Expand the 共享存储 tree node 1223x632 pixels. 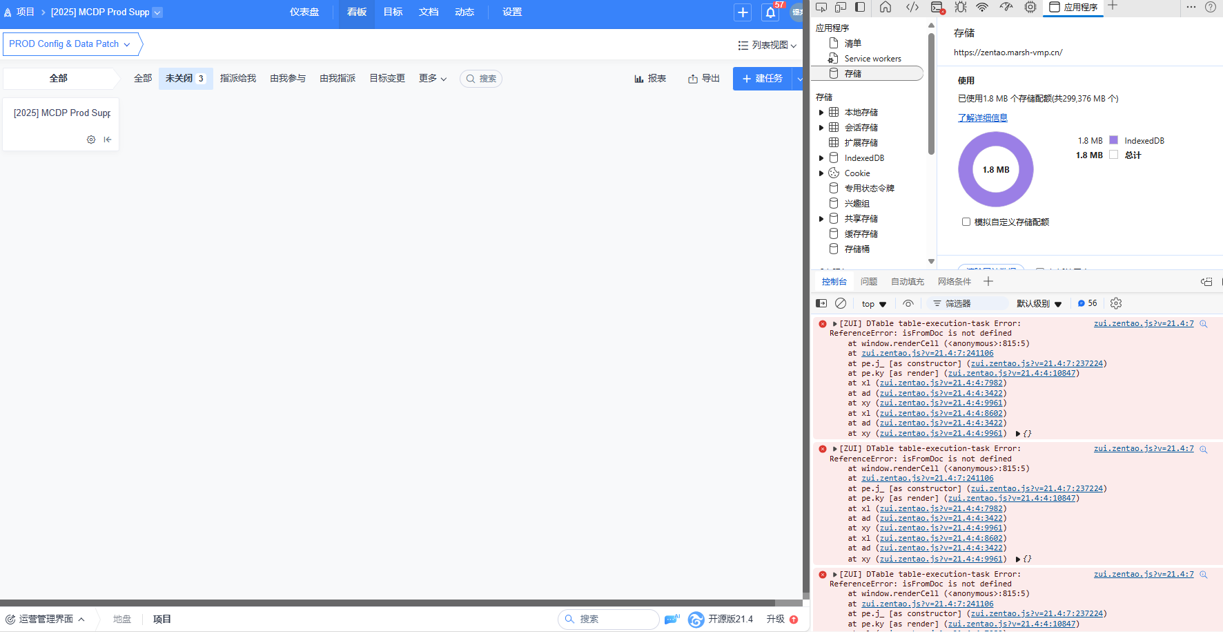pos(821,219)
